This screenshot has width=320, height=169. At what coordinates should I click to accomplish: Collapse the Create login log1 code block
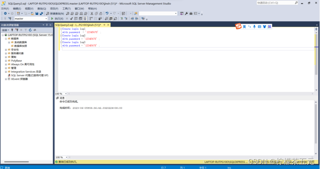[61, 29]
